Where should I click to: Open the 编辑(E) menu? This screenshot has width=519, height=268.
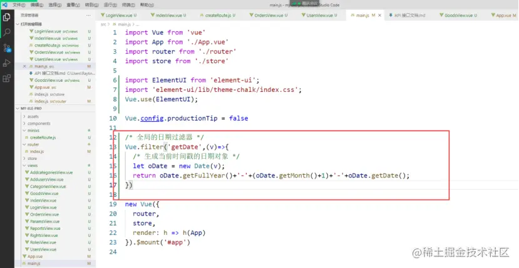(x=37, y=5)
